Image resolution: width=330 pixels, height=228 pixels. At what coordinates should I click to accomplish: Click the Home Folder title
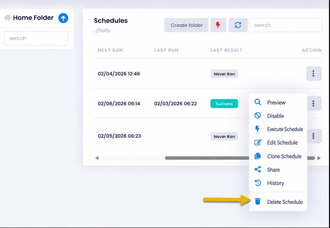33,18
